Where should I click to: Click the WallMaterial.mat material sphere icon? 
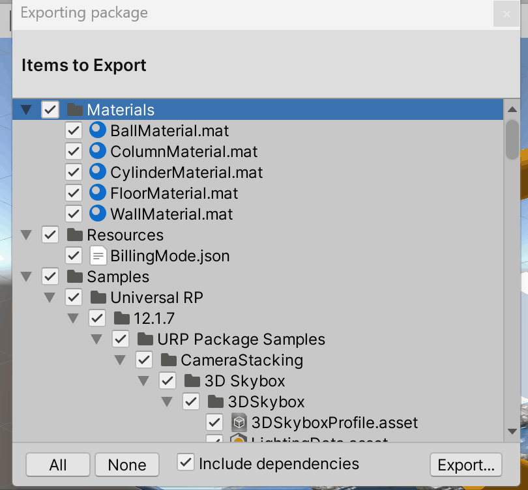(x=97, y=214)
